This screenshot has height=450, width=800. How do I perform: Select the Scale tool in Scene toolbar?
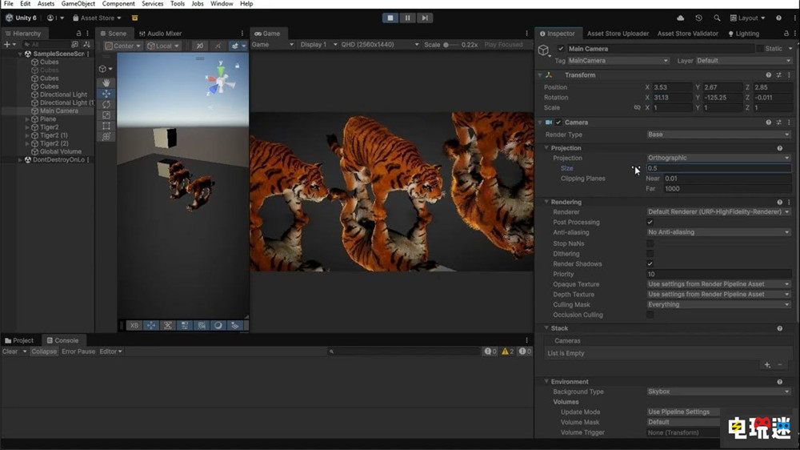point(106,115)
